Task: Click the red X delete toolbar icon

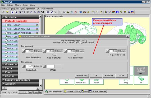Action: 76,12
